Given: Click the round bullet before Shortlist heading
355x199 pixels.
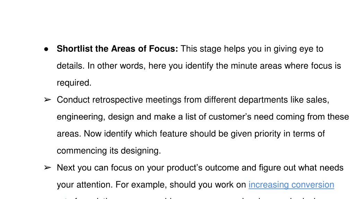Looking at the screenshot, I should point(46,49).
